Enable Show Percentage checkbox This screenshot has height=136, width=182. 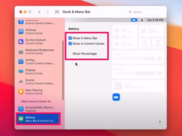coord(70,53)
